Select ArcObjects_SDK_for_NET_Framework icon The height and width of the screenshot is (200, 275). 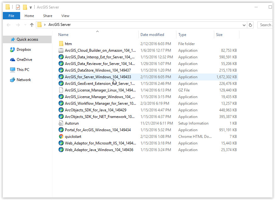(x=61, y=117)
